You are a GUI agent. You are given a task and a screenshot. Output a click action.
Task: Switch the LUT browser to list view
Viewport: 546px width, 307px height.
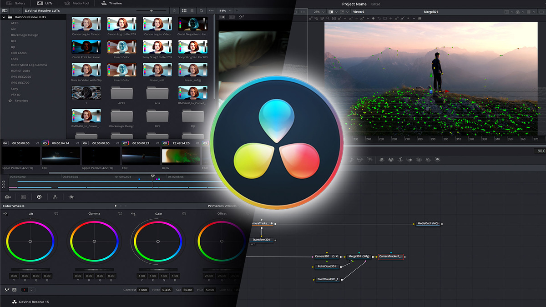[x=192, y=10]
